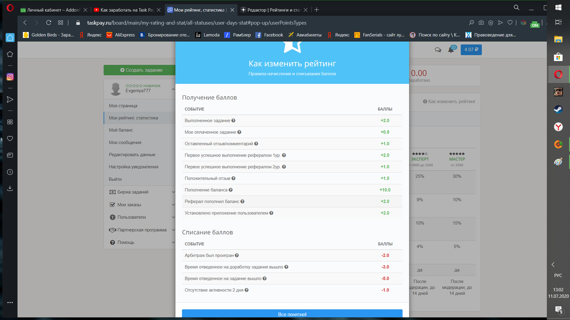Click the 4.07 ₽ balance button
The width and height of the screenshot is (570, 320).
coord(471,49)
